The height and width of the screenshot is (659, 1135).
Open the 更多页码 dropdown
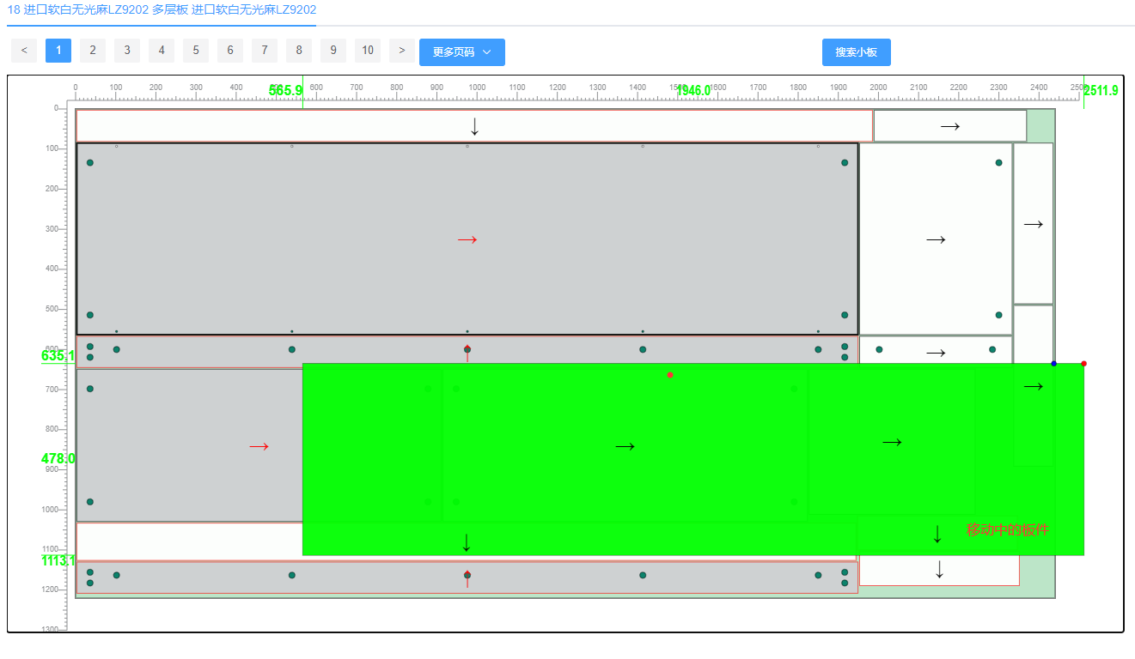coord(461,52)
